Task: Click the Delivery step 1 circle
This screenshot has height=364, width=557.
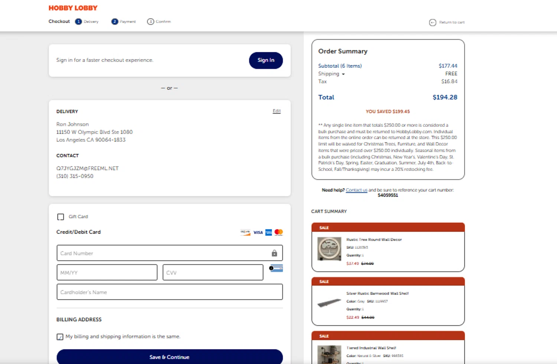Action: pyautogui.click(x=78, y=21)
